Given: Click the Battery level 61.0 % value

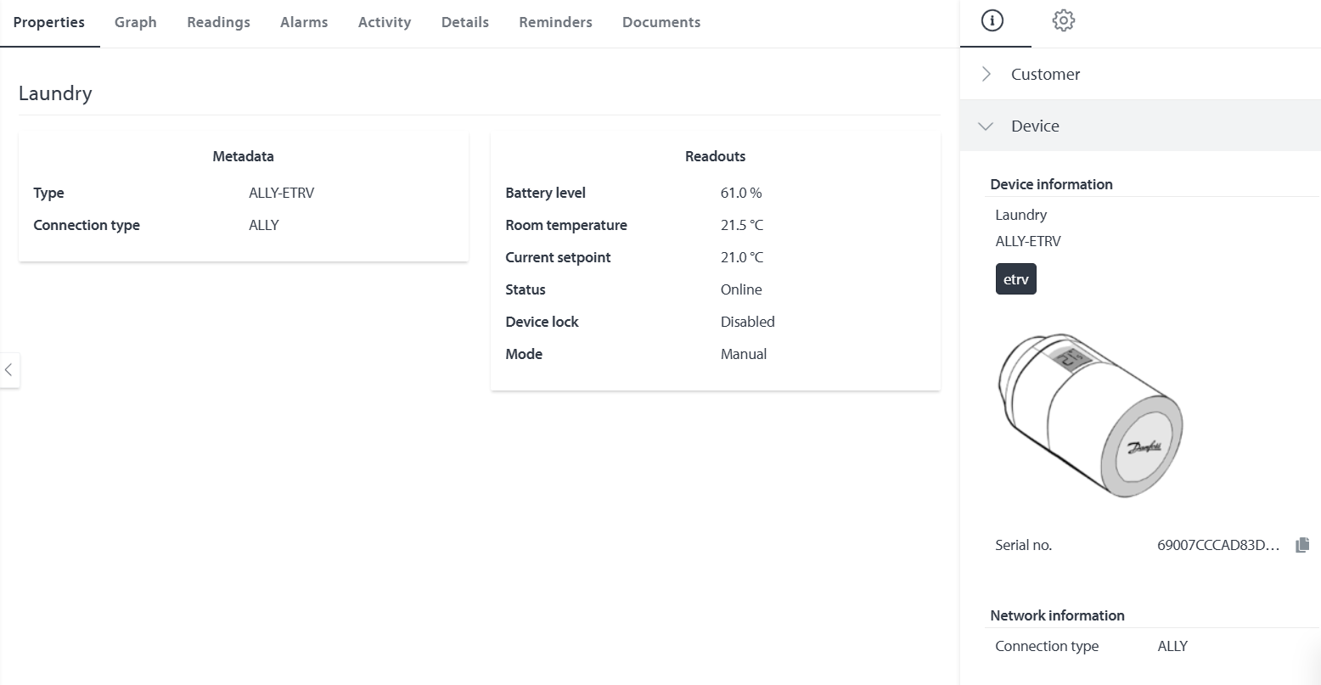Looking at the screenshot, I should coord(740,193).
